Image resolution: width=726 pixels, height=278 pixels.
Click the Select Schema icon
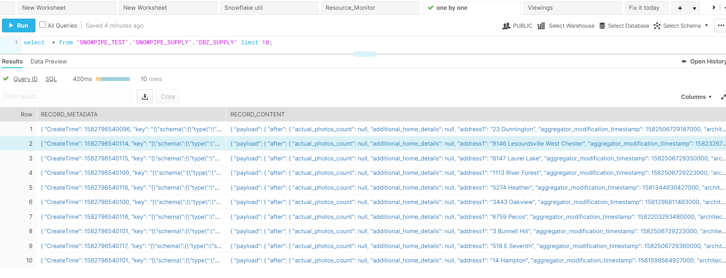[657, 26]
